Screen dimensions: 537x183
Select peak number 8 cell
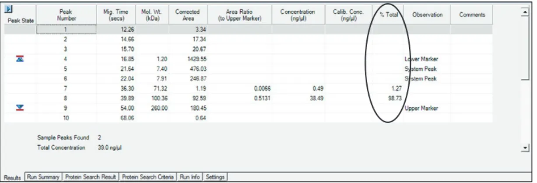click(66, 98)
